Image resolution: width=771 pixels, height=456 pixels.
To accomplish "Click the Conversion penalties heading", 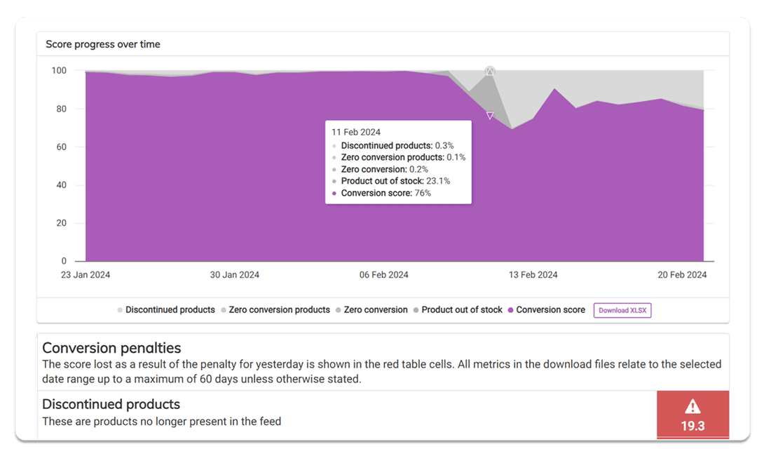I will 111,348.
